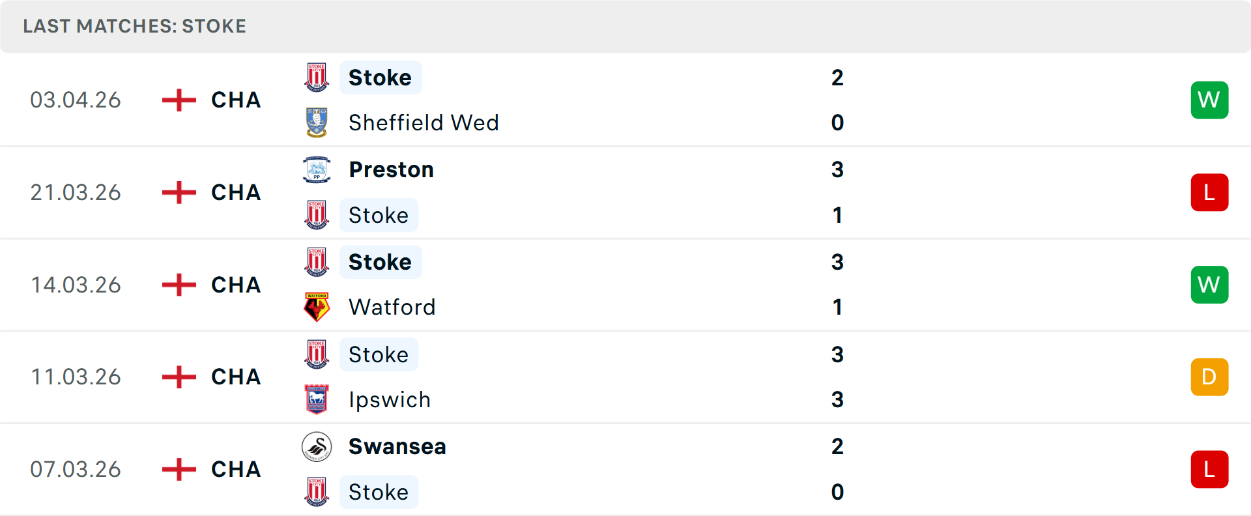Screen dimensions: 1251x516
Task: Click the Ipswich club crest
Action: click(x=317, y=399)
